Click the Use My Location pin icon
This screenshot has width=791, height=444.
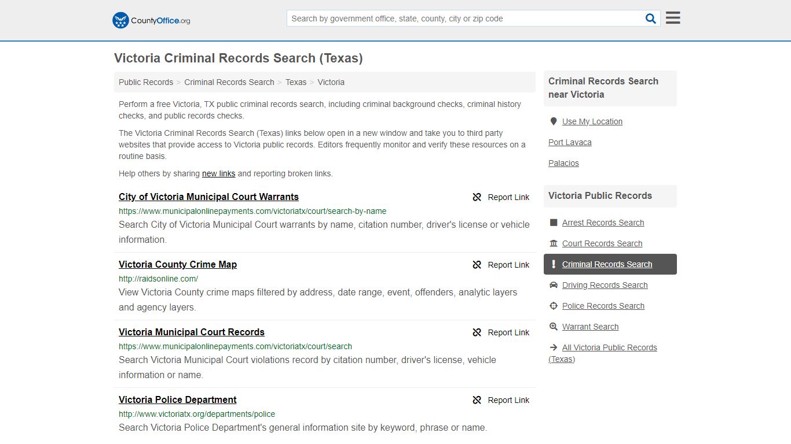click(554, 121)
